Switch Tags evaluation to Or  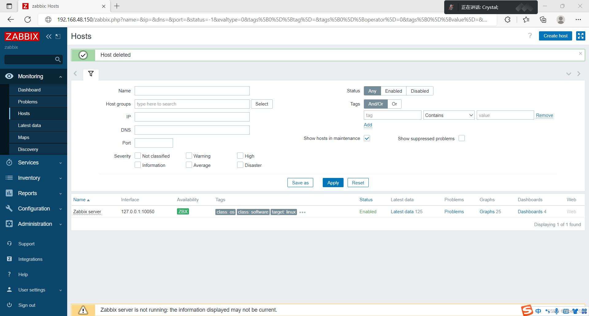(394, 104)
